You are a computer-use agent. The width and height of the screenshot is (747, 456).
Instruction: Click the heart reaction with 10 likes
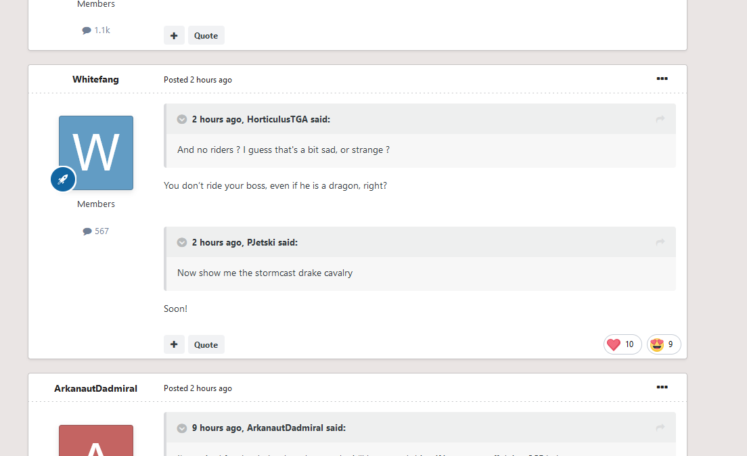[x=622, y=344]
